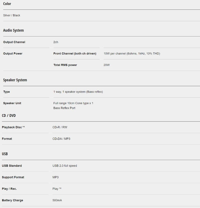Viewport: 200px width, 208px height.
Task: Click the Total RMS power label
Action: pos(65,65)
